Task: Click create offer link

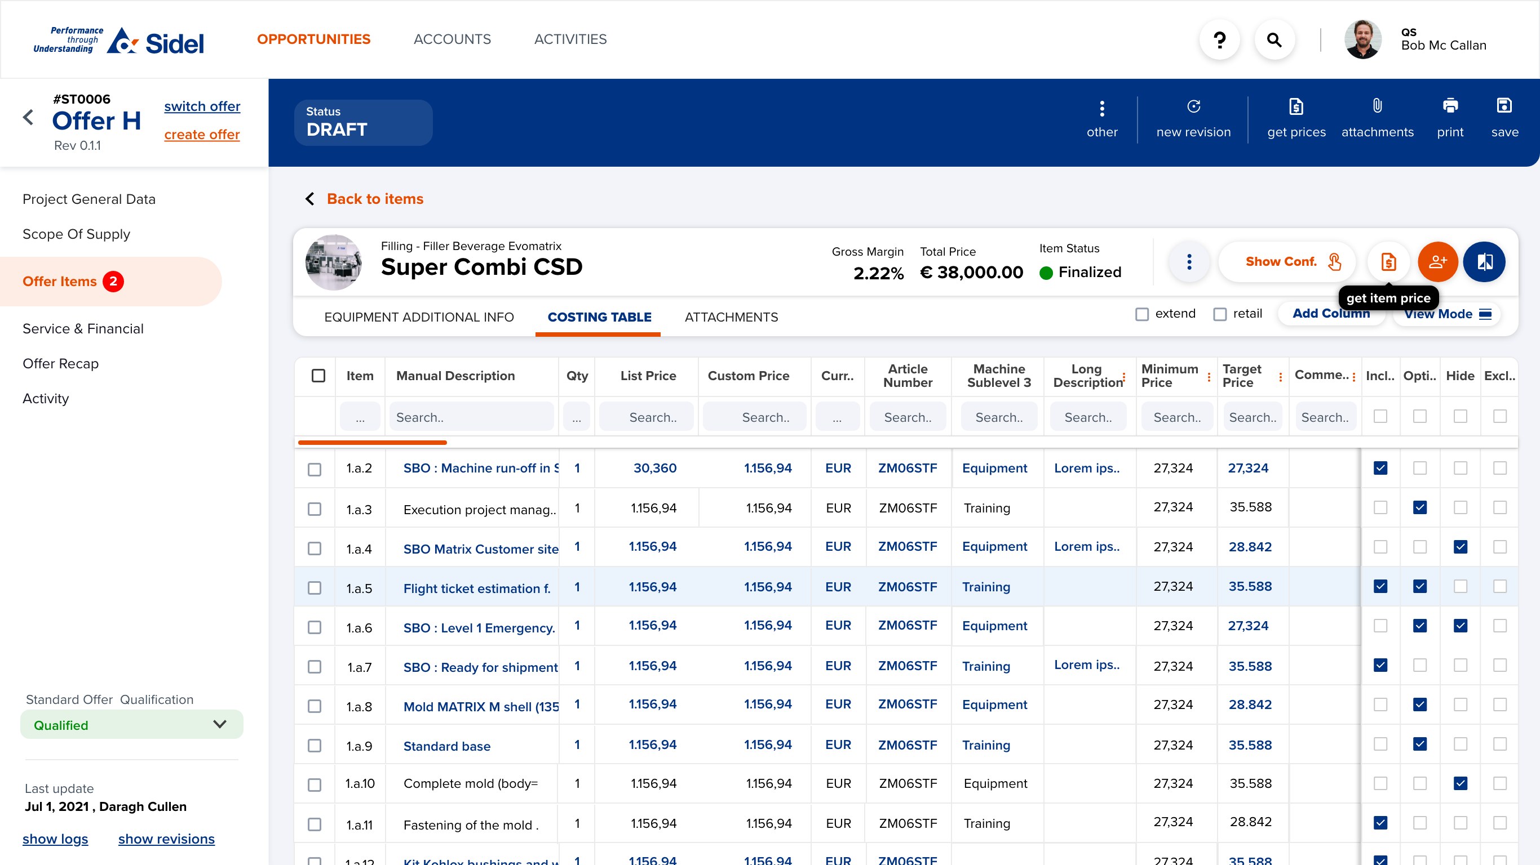Action: tap(201, 135)
